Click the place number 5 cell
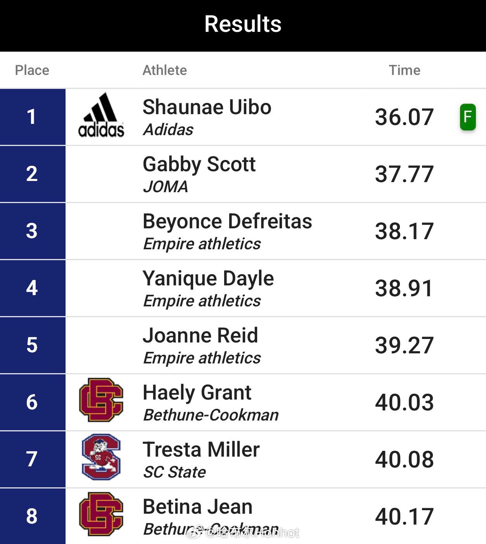This screenshot has width=486, height=544. click(32, 345)
